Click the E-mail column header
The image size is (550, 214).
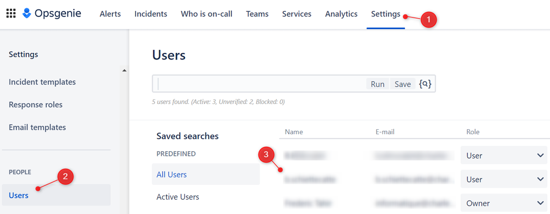click(385, 132)
